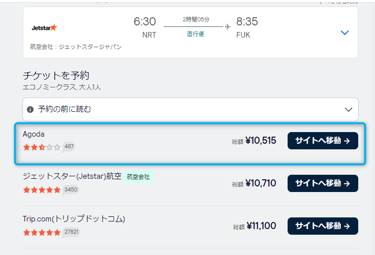
Task: Open Agoda's 487 reviews count bubble
Action: click(69, 147)
